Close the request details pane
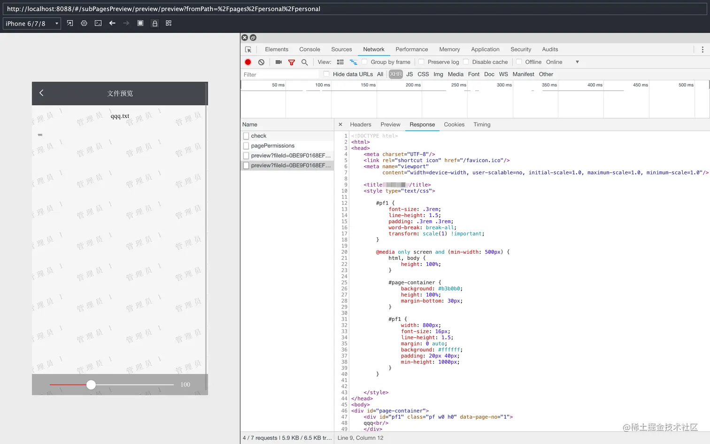Viewport: 710px width, 444px height. pos(340,125)
